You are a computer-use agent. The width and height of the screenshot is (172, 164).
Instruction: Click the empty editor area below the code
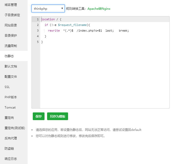point(105,76)
